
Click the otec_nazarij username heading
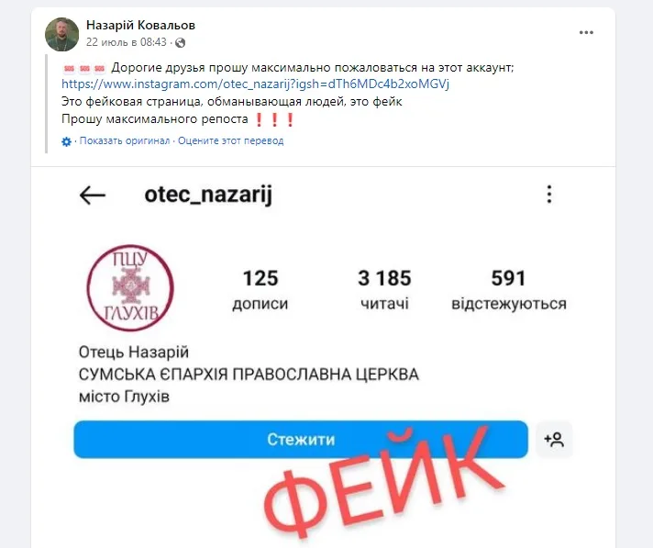pos(208,195)
